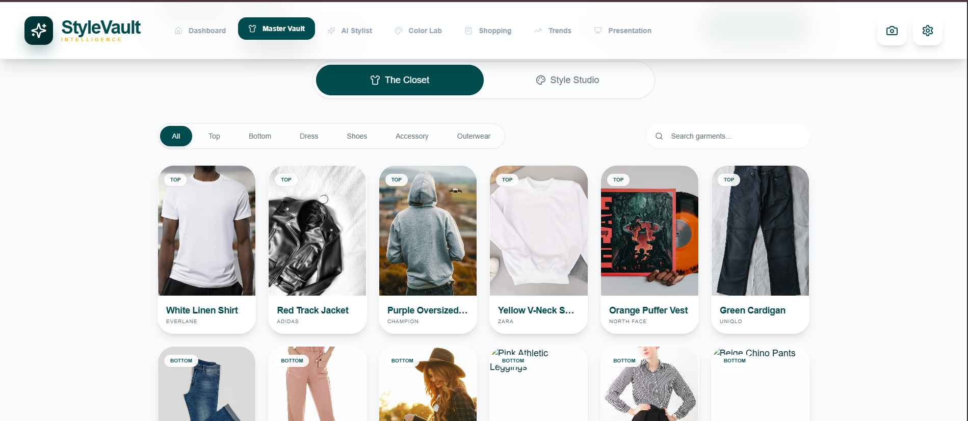Viewport: 968px width, 421px height.
Task: Click the search magnifier icon
Action: tap(659, 136)
